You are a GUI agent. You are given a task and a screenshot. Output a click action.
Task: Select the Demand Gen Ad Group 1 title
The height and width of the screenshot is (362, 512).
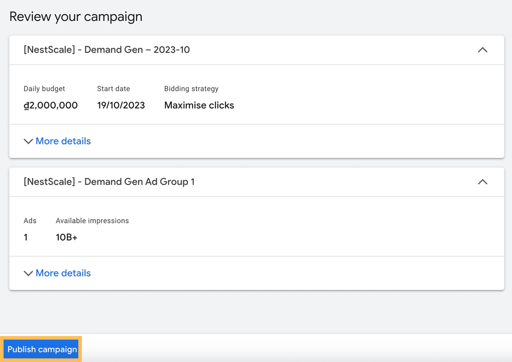109,182
